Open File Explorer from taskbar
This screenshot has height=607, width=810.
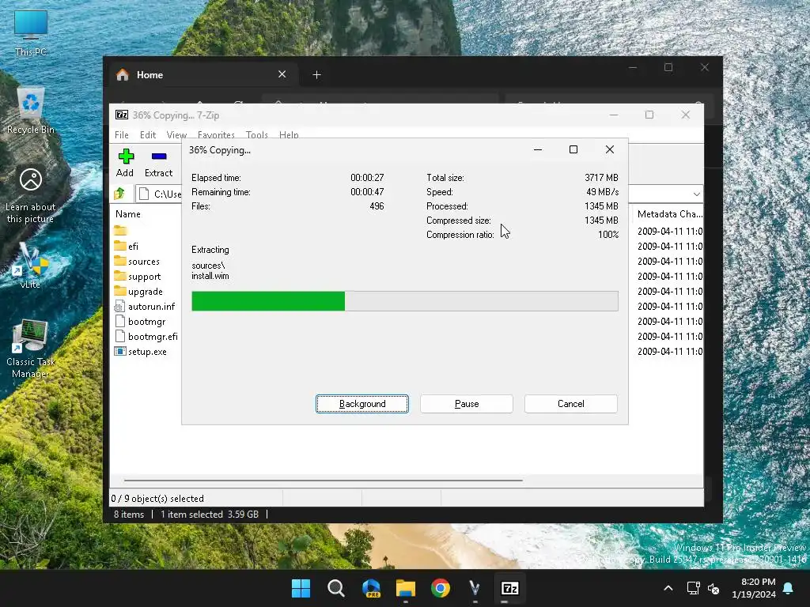406,588
